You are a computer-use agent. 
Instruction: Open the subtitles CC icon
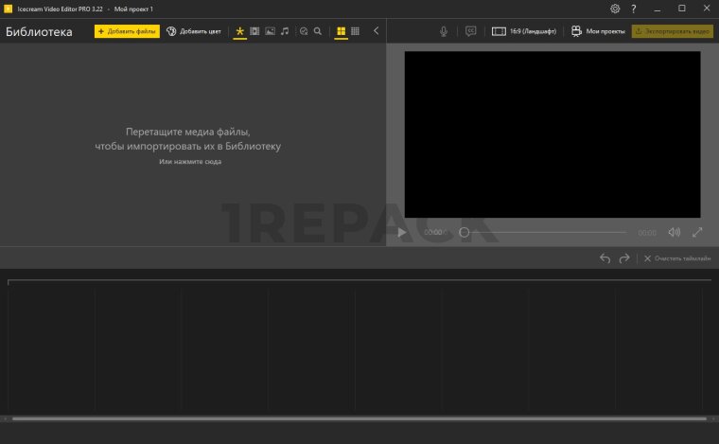(x=470, y=31)
